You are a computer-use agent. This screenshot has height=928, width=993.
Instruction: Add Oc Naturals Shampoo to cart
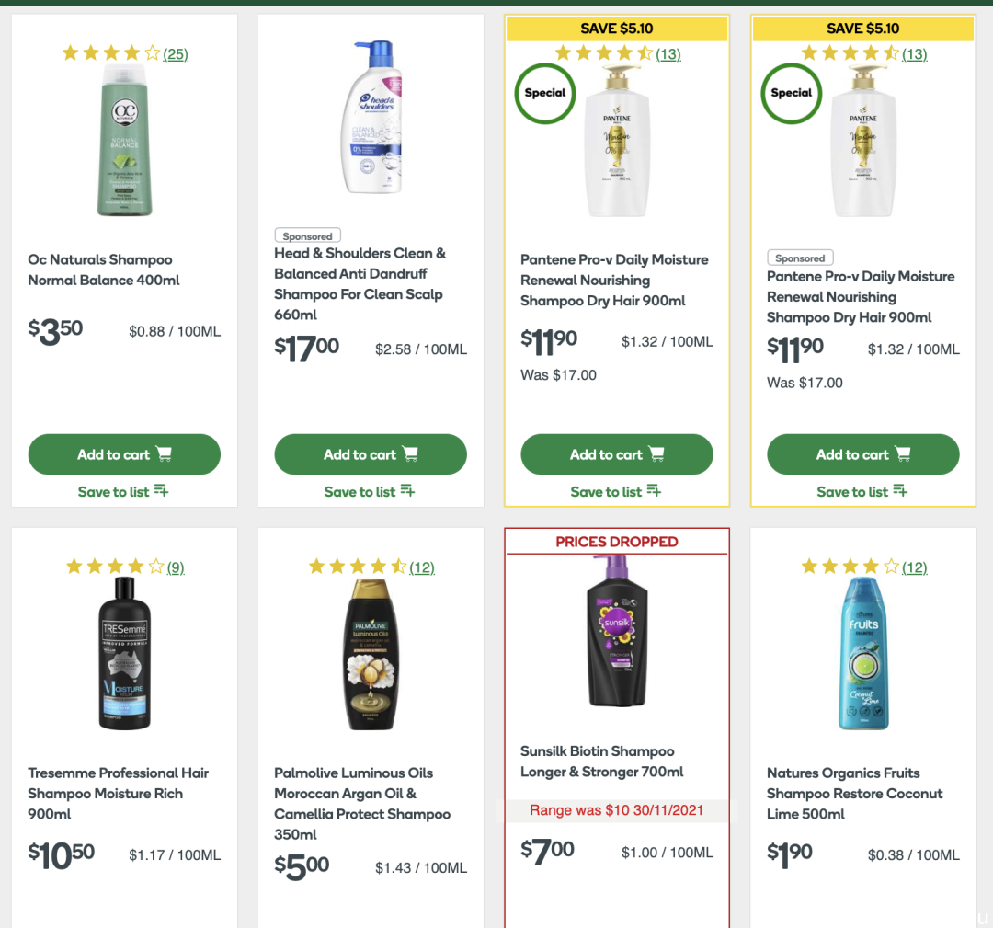coord(124,454)
